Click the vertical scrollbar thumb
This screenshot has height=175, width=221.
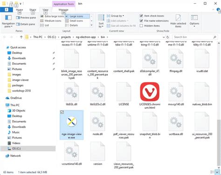[x=219, y=143]
